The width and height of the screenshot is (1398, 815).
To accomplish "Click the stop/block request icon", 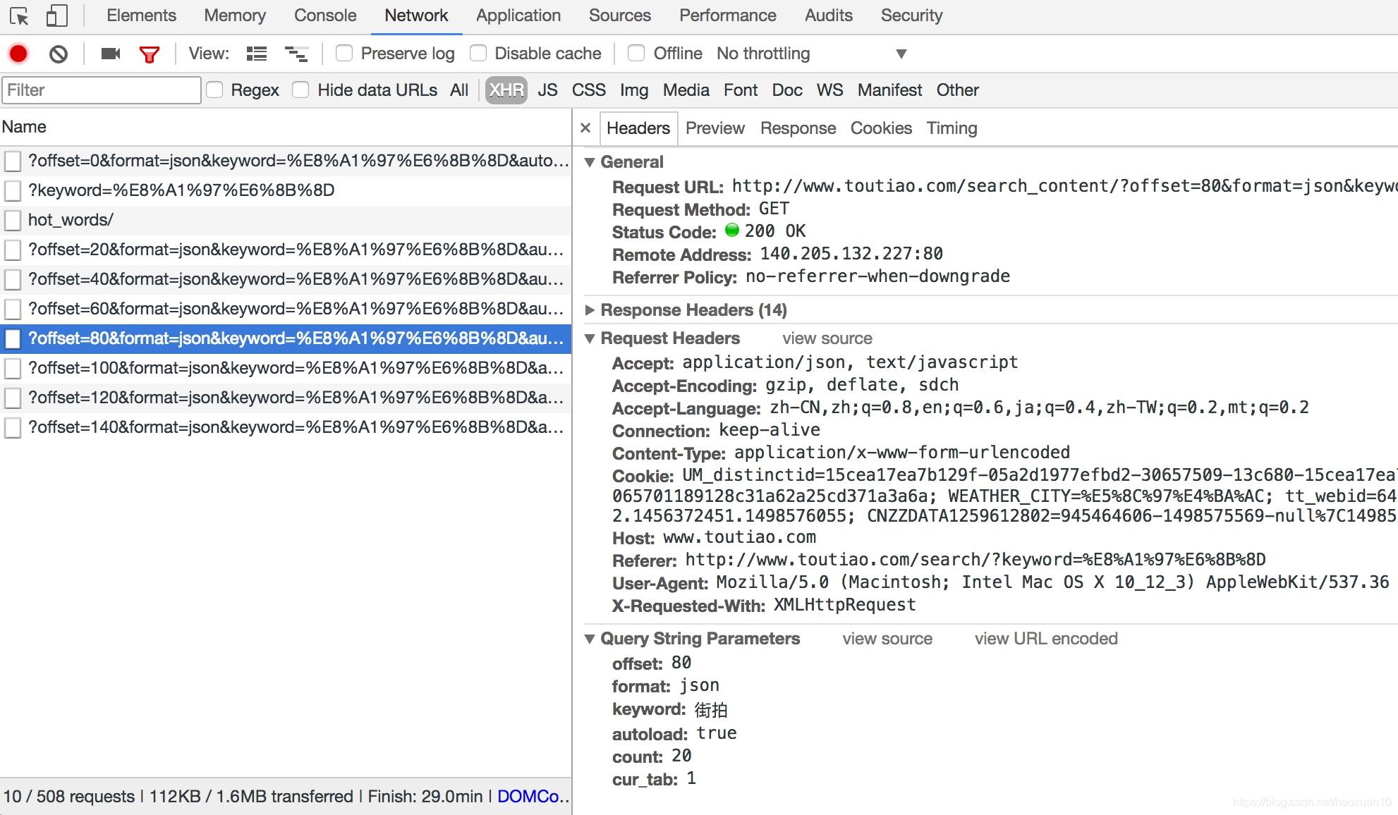I will click(x=57, y=54).
